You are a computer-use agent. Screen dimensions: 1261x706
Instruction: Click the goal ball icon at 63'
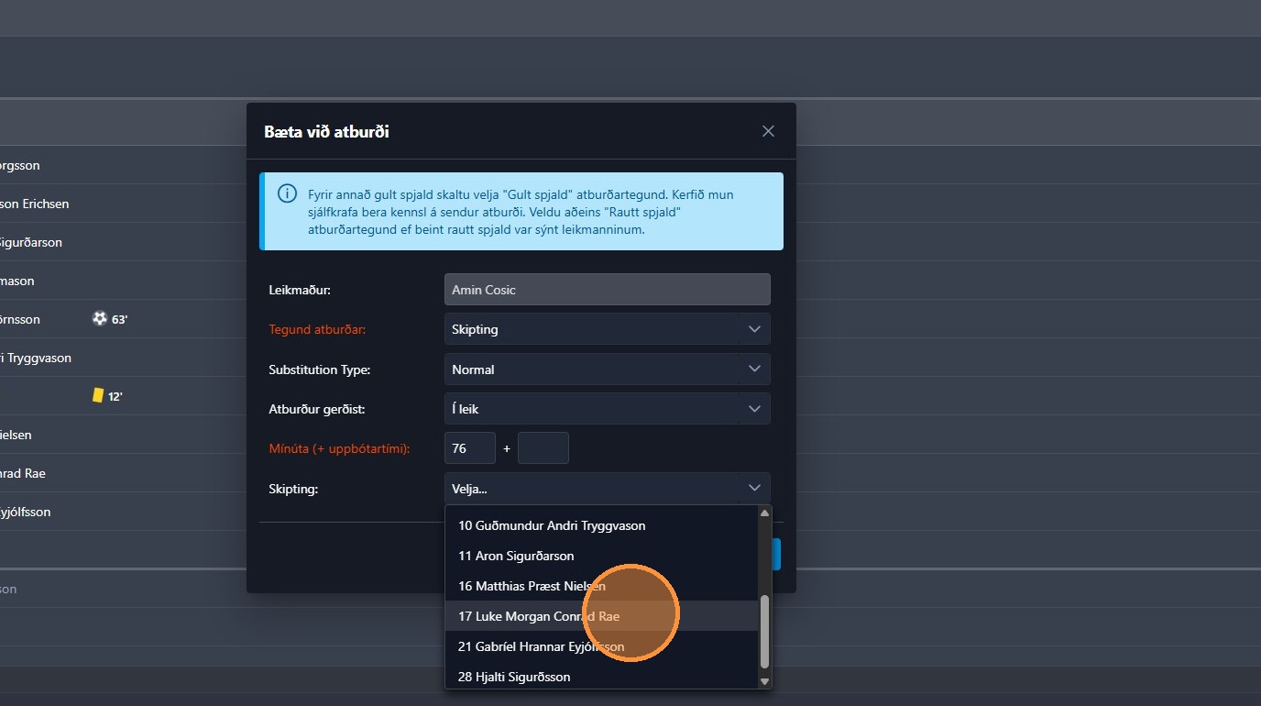(x=100, y=319)
